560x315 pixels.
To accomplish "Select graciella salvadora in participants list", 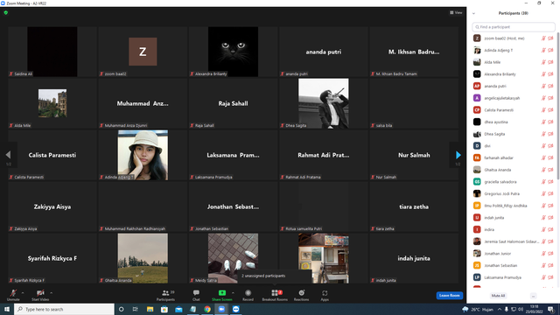I will (x=514, y=182).
